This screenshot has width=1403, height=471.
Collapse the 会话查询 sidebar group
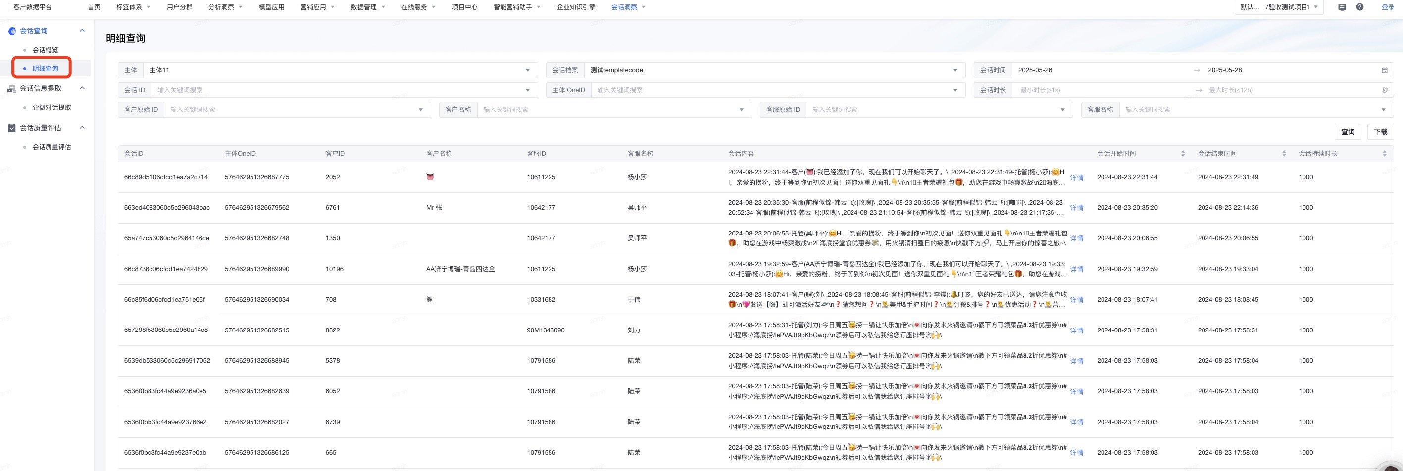coord(82,31)
